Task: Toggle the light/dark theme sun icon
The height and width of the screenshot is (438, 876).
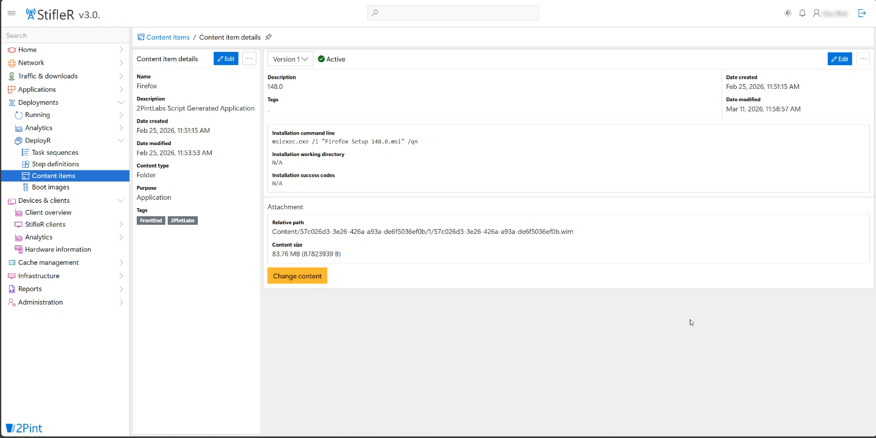Action: pyautogui.click(x=788, y=13)
